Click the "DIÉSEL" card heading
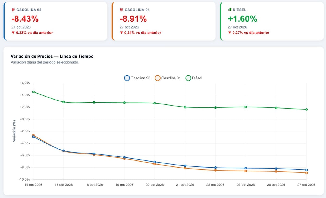This screenshot has height=198, width=326. [240, 10]
